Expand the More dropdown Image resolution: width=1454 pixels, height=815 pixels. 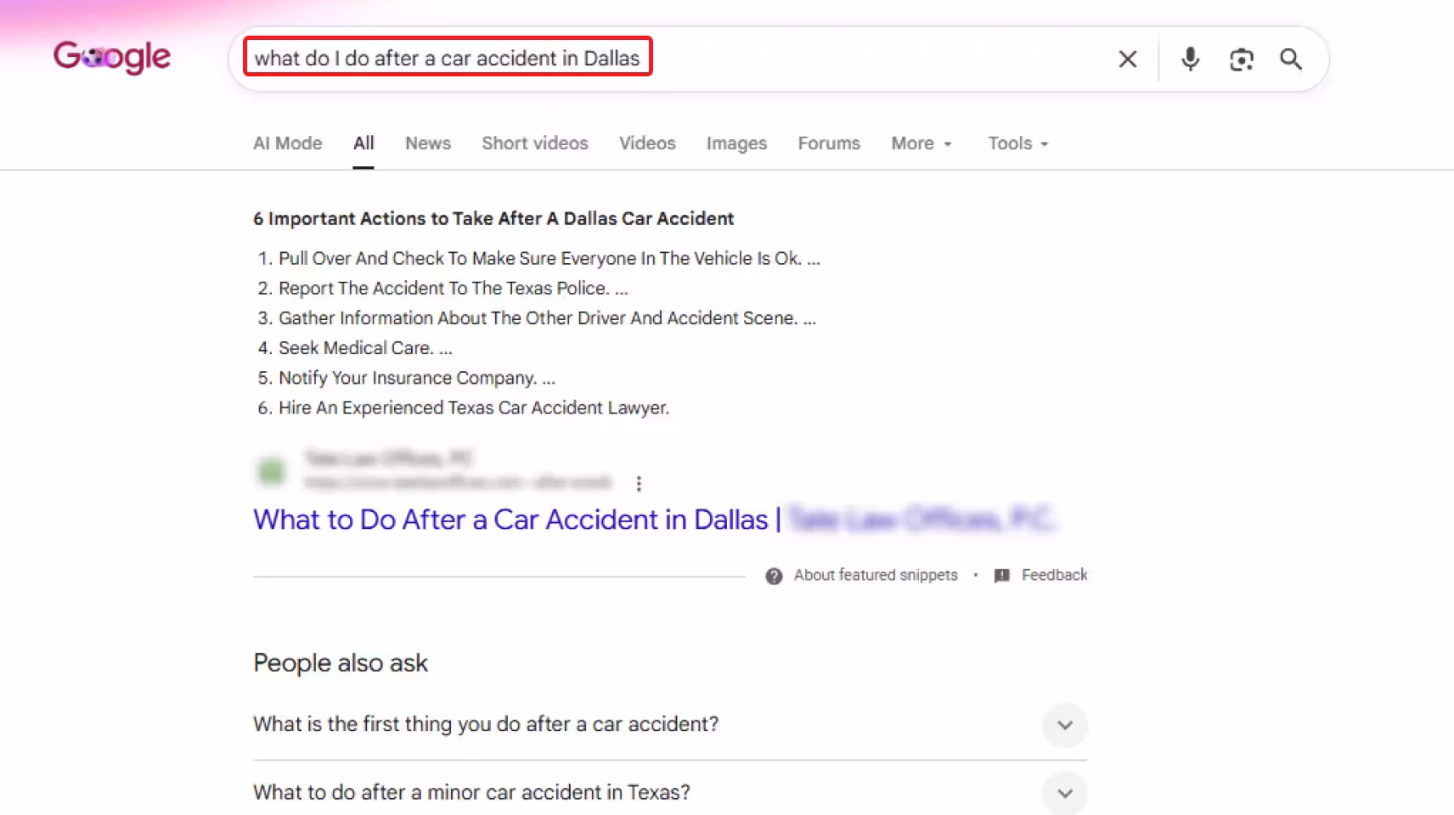tap(921, 143)
